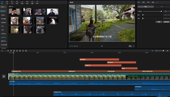This screenshot has width=170, height=97.
Task: Select the white bird clip thumbnail
Action: tap(53, 21)
